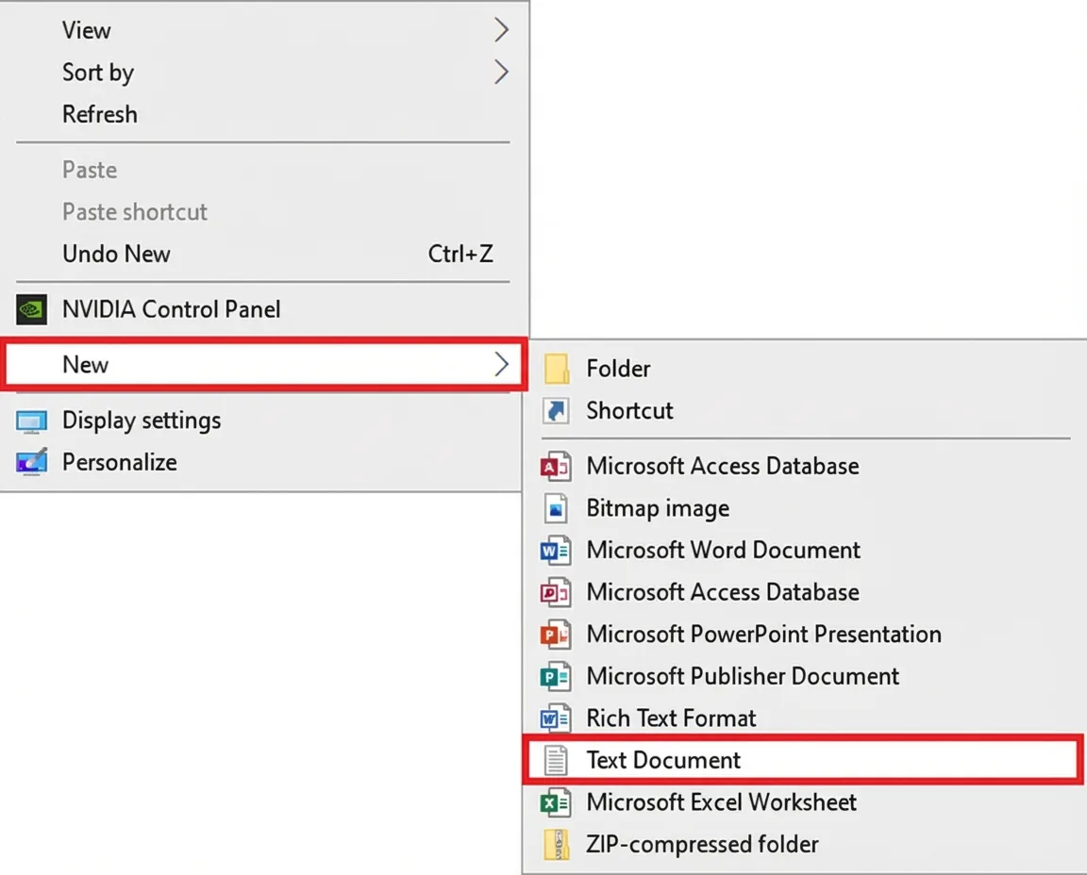Create a new Text Document
The width and height of the screenshot is (1087, 875).
coord(803,760)
